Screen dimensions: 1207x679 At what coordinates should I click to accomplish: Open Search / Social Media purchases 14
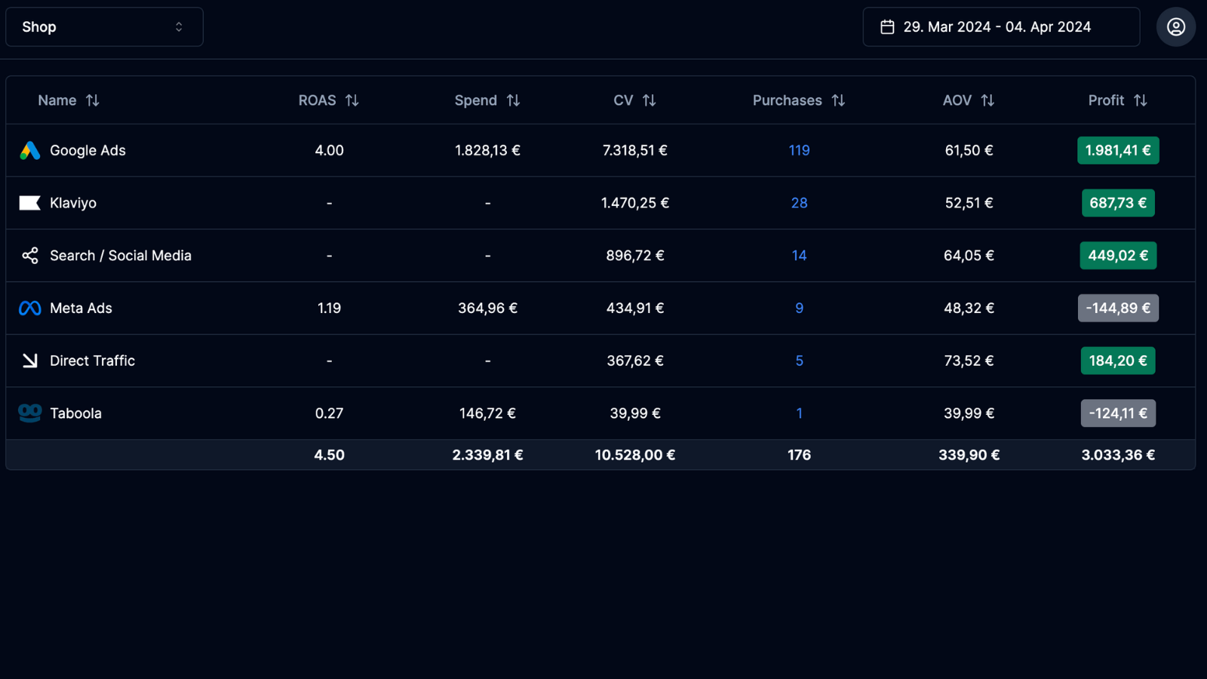[x=799, y=256]
